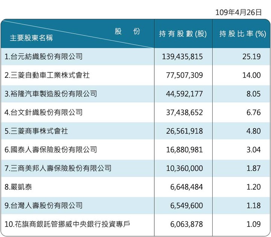Click the percentage 8.05
271x237 pixels.
click(254, 94)
